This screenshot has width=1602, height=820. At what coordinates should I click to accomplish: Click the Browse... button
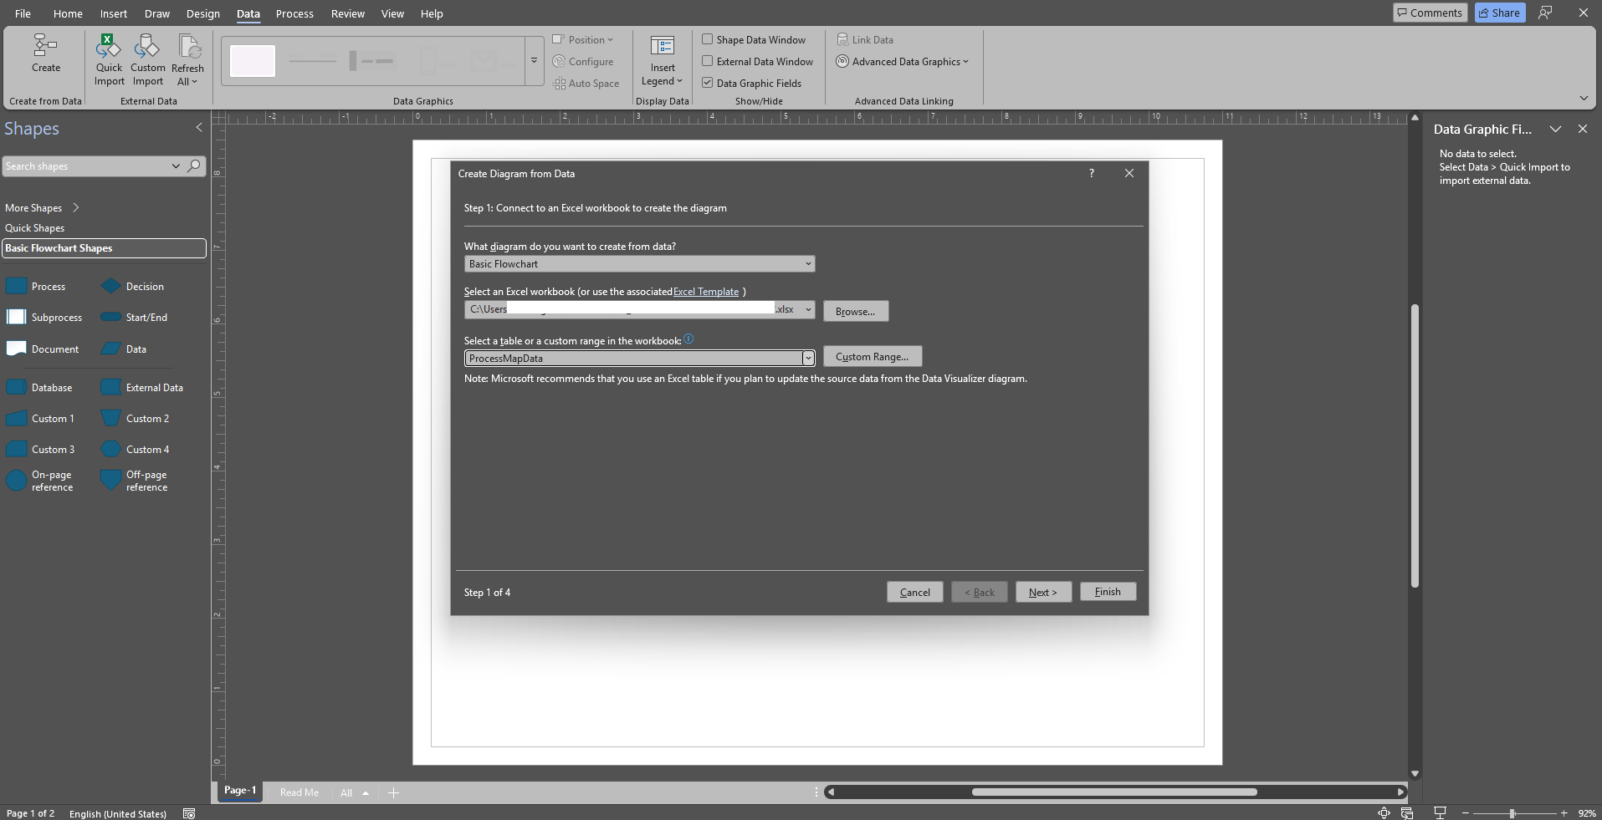tap(855, 311)
